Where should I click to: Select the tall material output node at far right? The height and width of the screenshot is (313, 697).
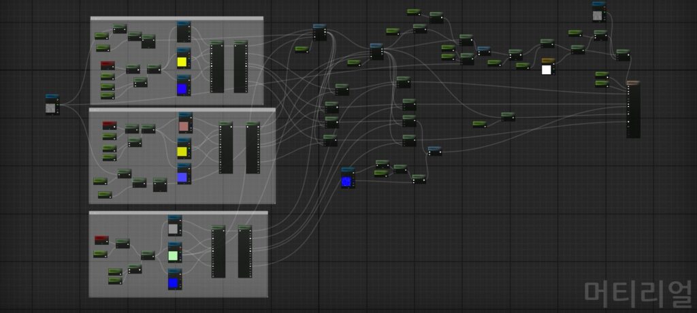[x=634, y=110]
